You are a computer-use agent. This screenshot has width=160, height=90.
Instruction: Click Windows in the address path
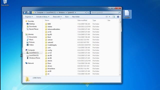pyautogui.click(x=62, y=12)
